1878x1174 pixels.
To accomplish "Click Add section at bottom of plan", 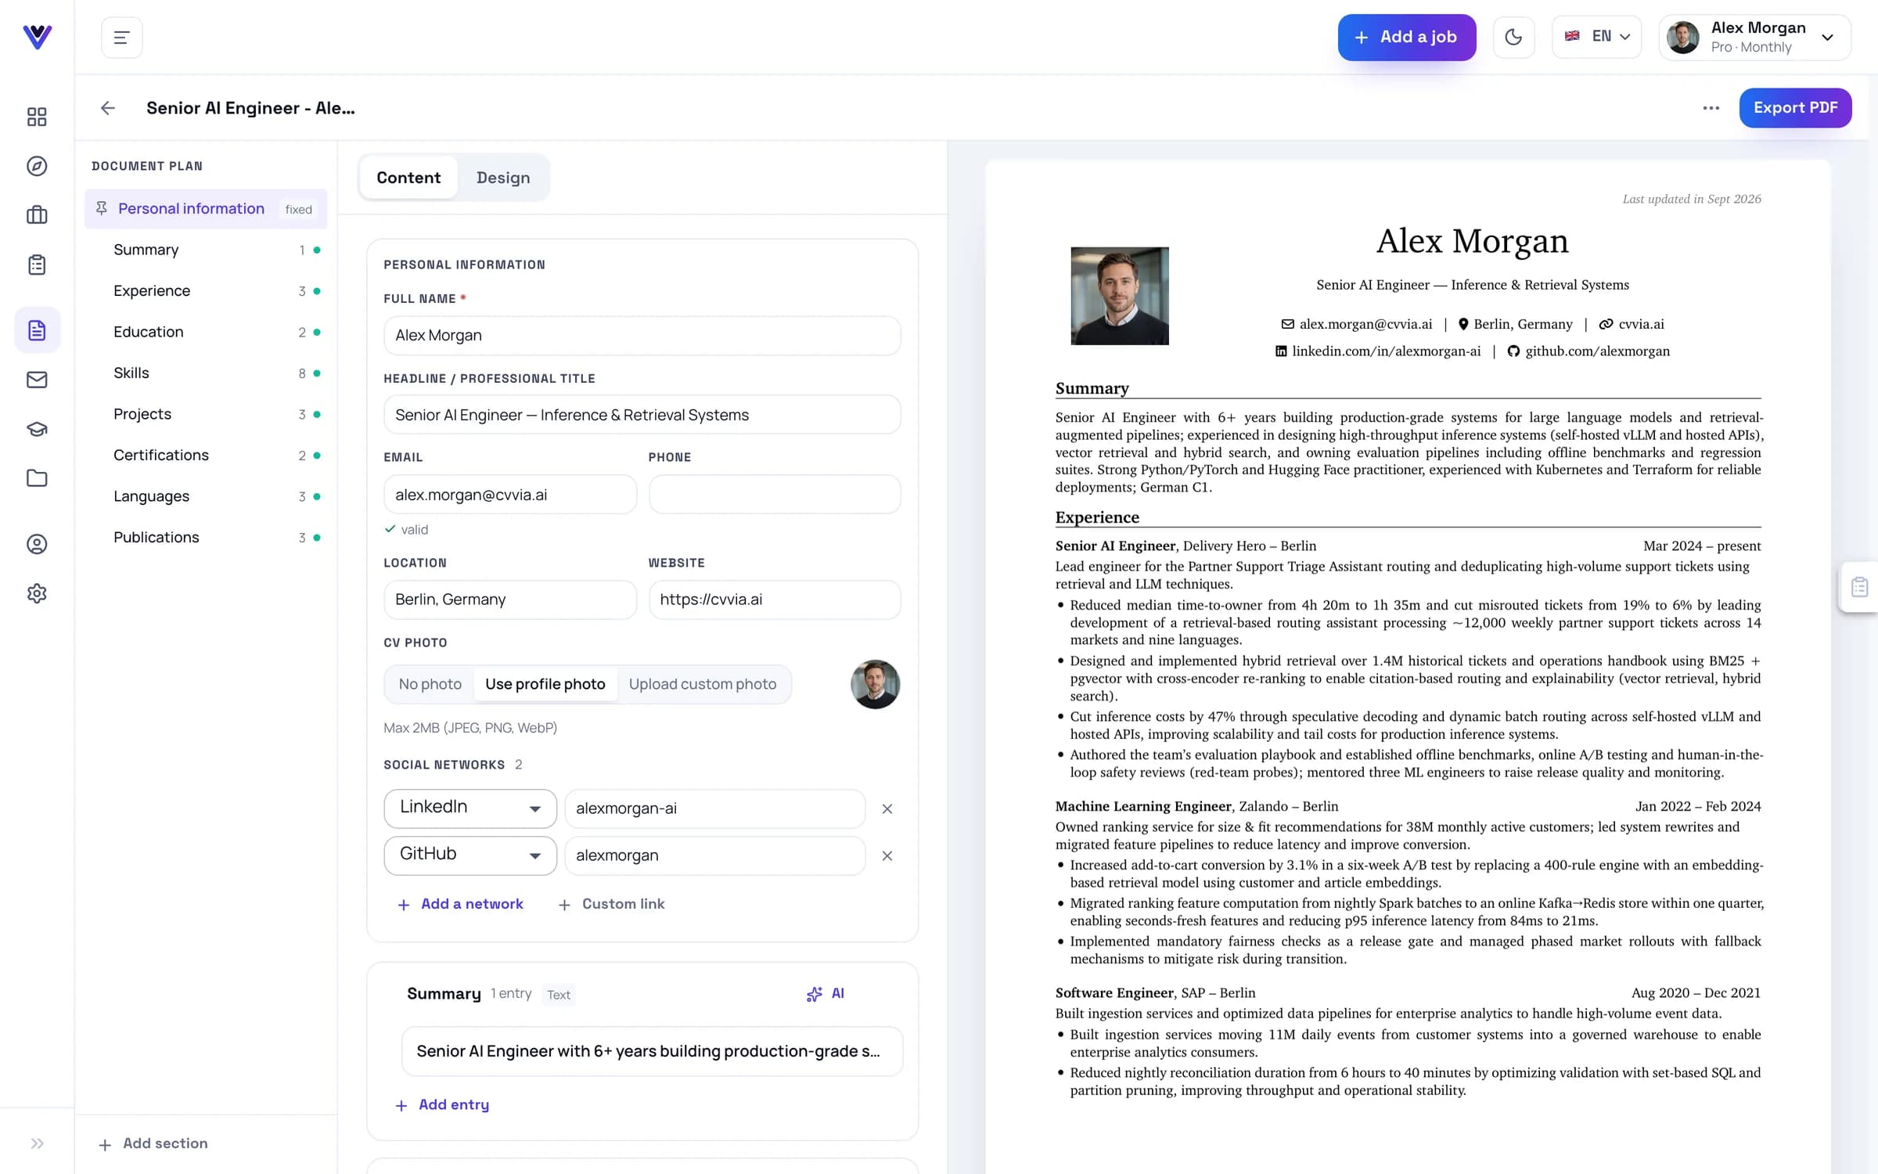I will (x=154, y=1143).
